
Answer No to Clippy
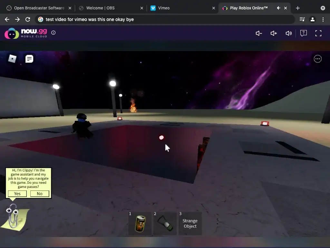40,194
